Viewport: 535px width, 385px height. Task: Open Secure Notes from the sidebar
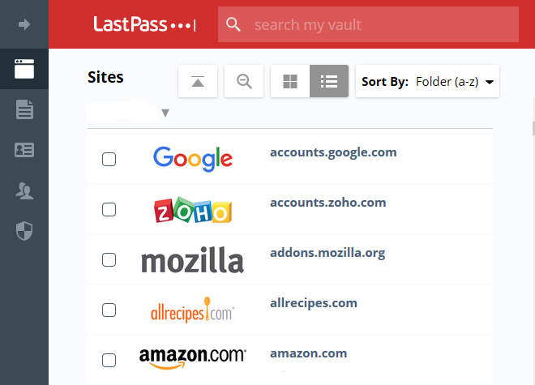coord(24,109)
